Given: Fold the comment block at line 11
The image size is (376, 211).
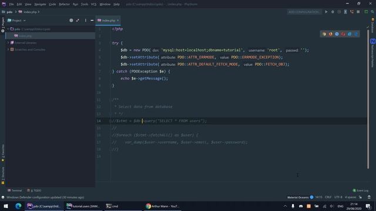Looking at the screenshot, I should coord(111,100).
